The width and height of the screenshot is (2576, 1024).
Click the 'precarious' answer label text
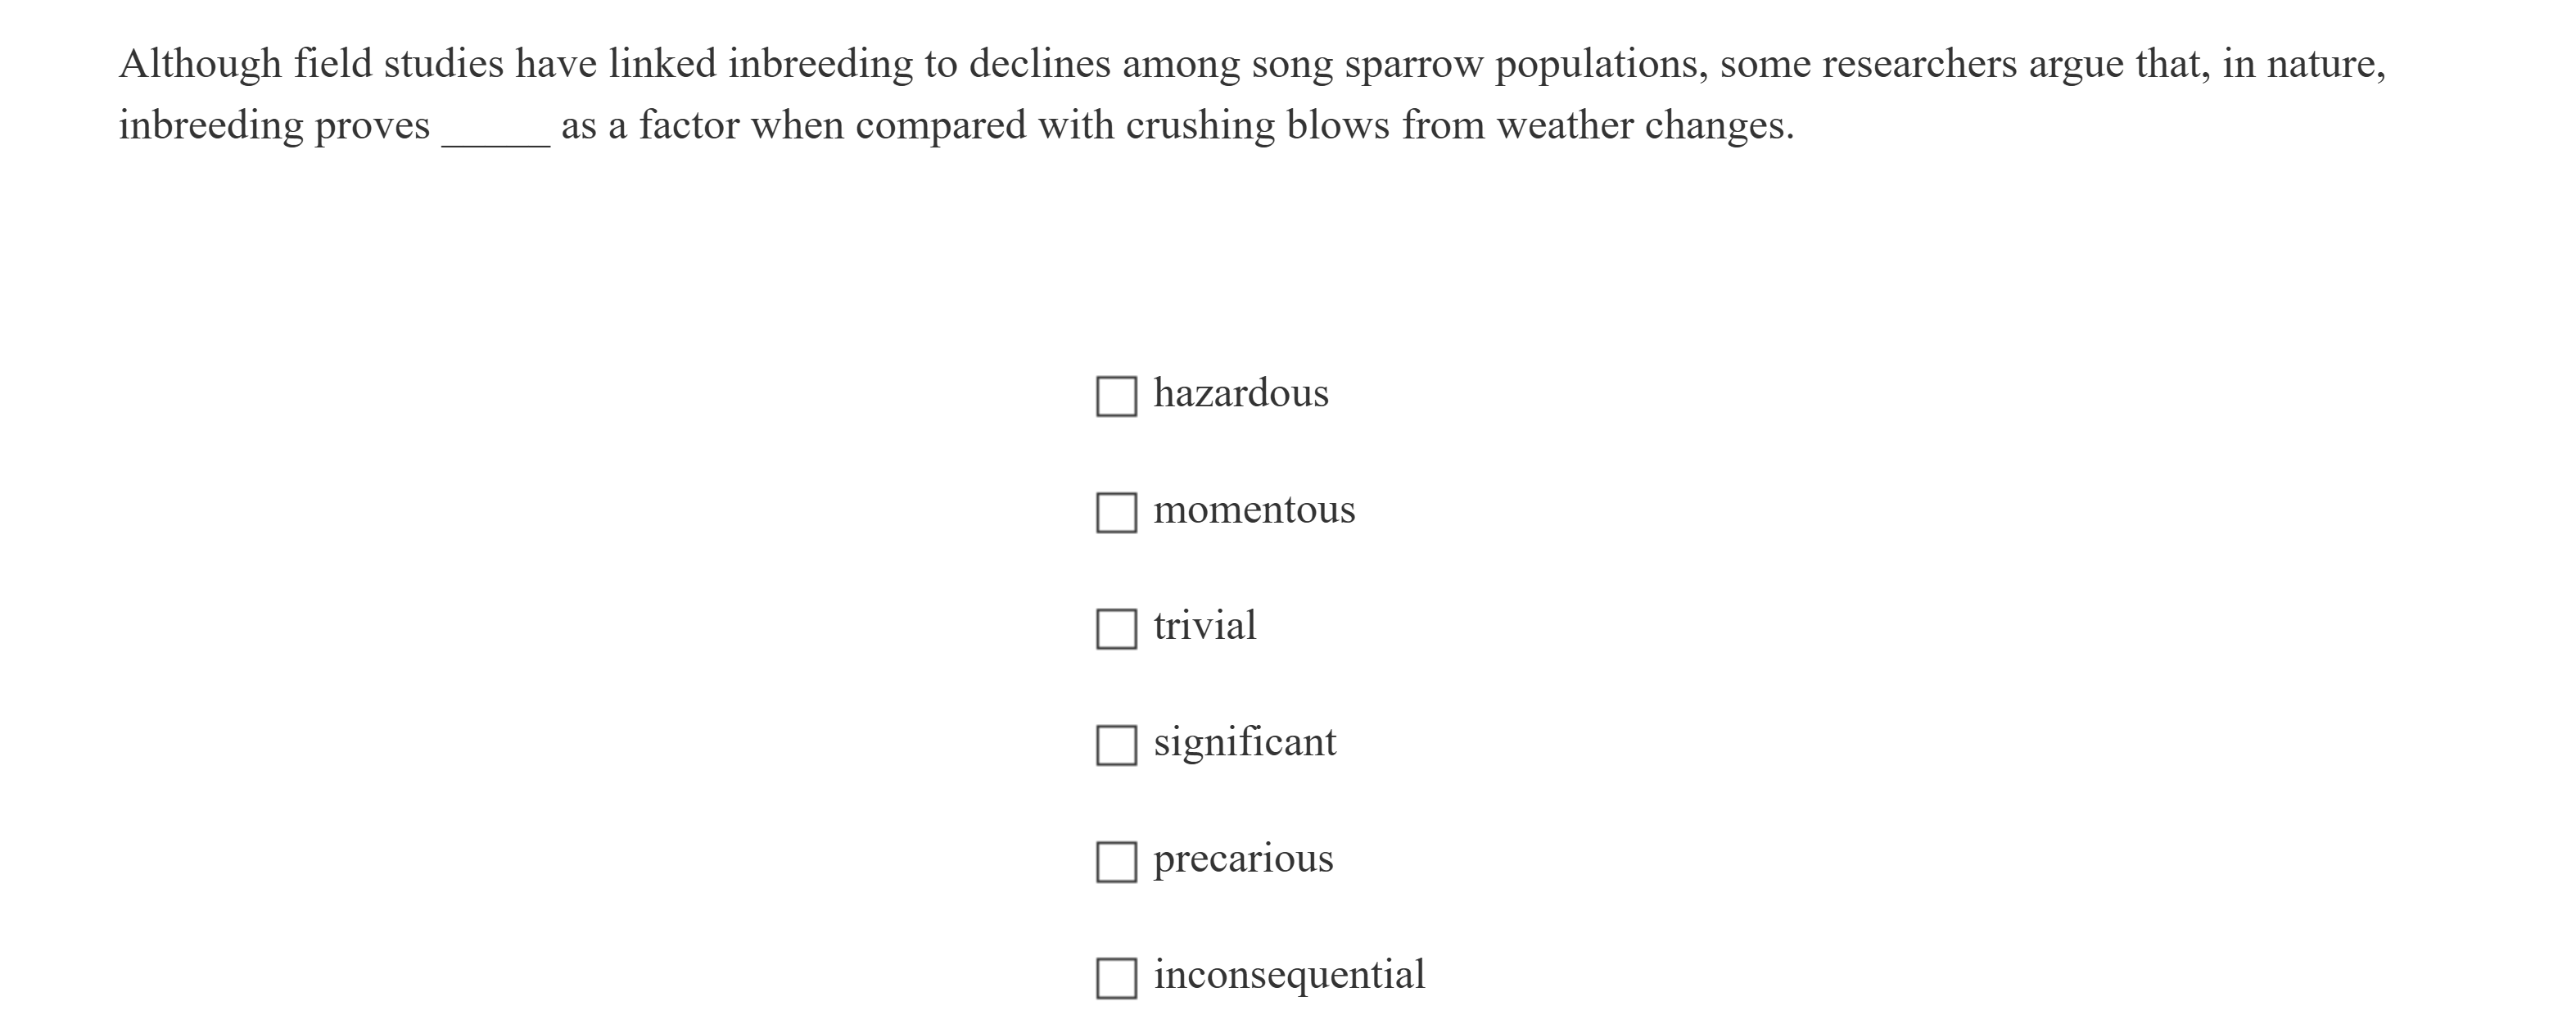[1243, 858]
